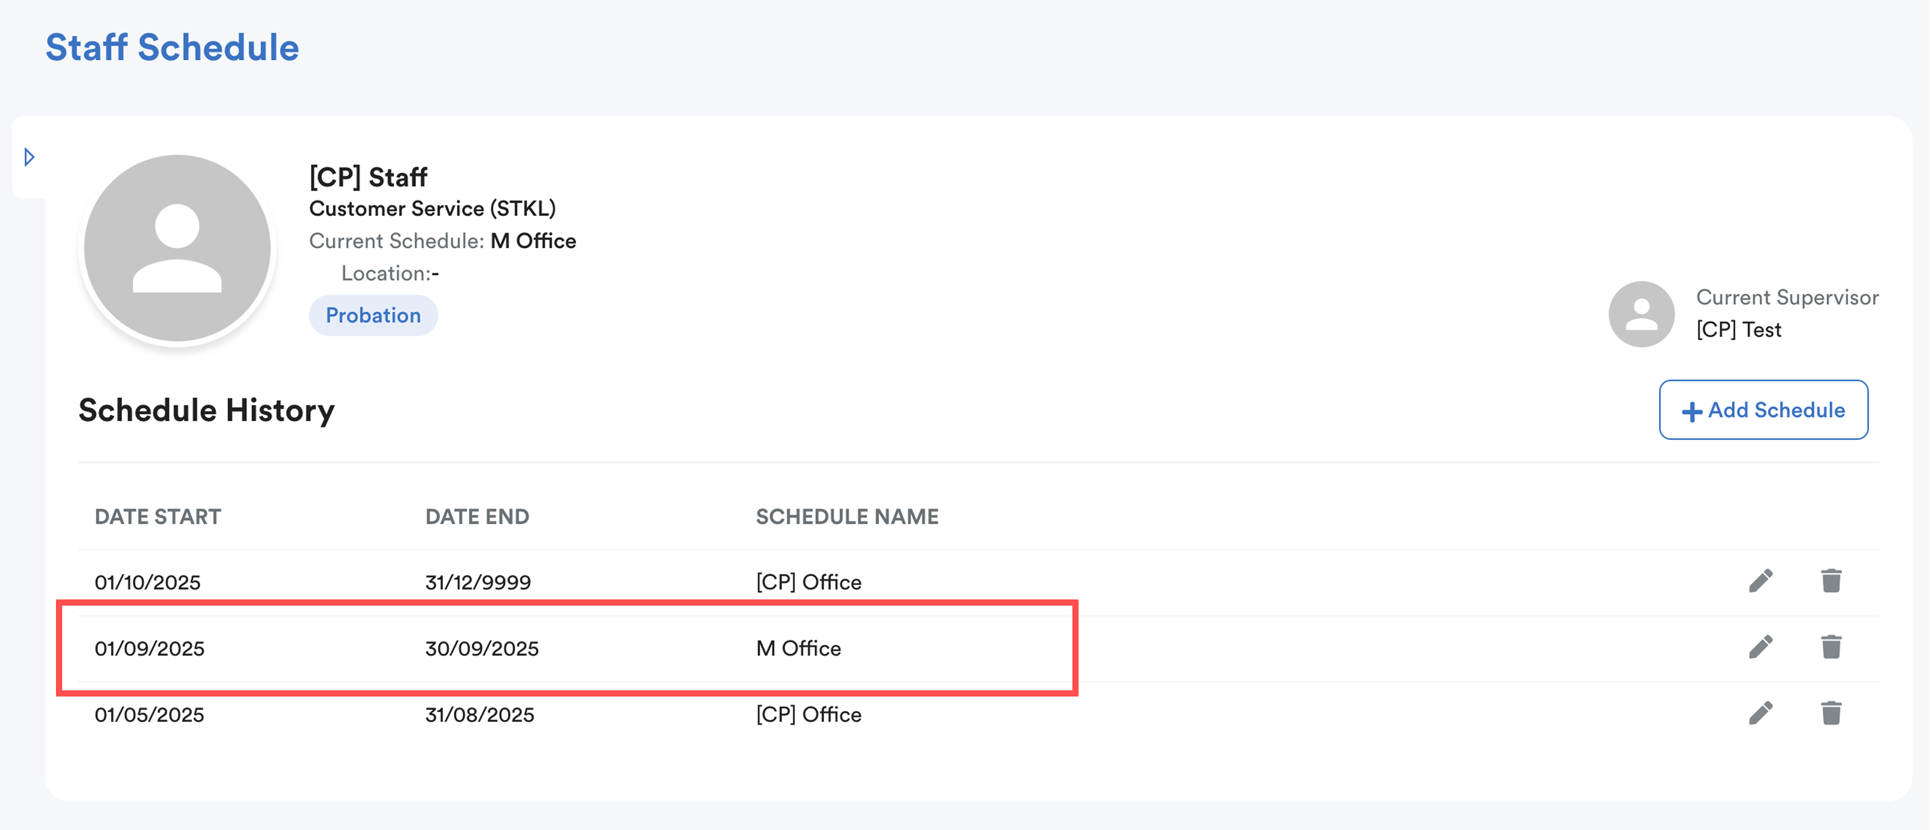Edit the M Office schedule row
This screenshot has height=830, width=1930.
(1761, 646)
